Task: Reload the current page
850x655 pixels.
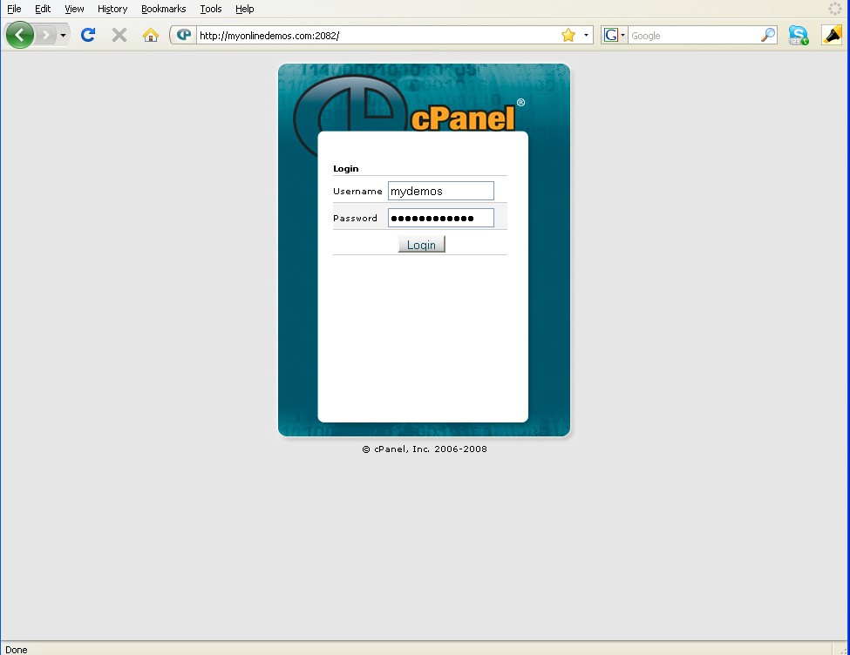Action: click(x=88, y=35)
